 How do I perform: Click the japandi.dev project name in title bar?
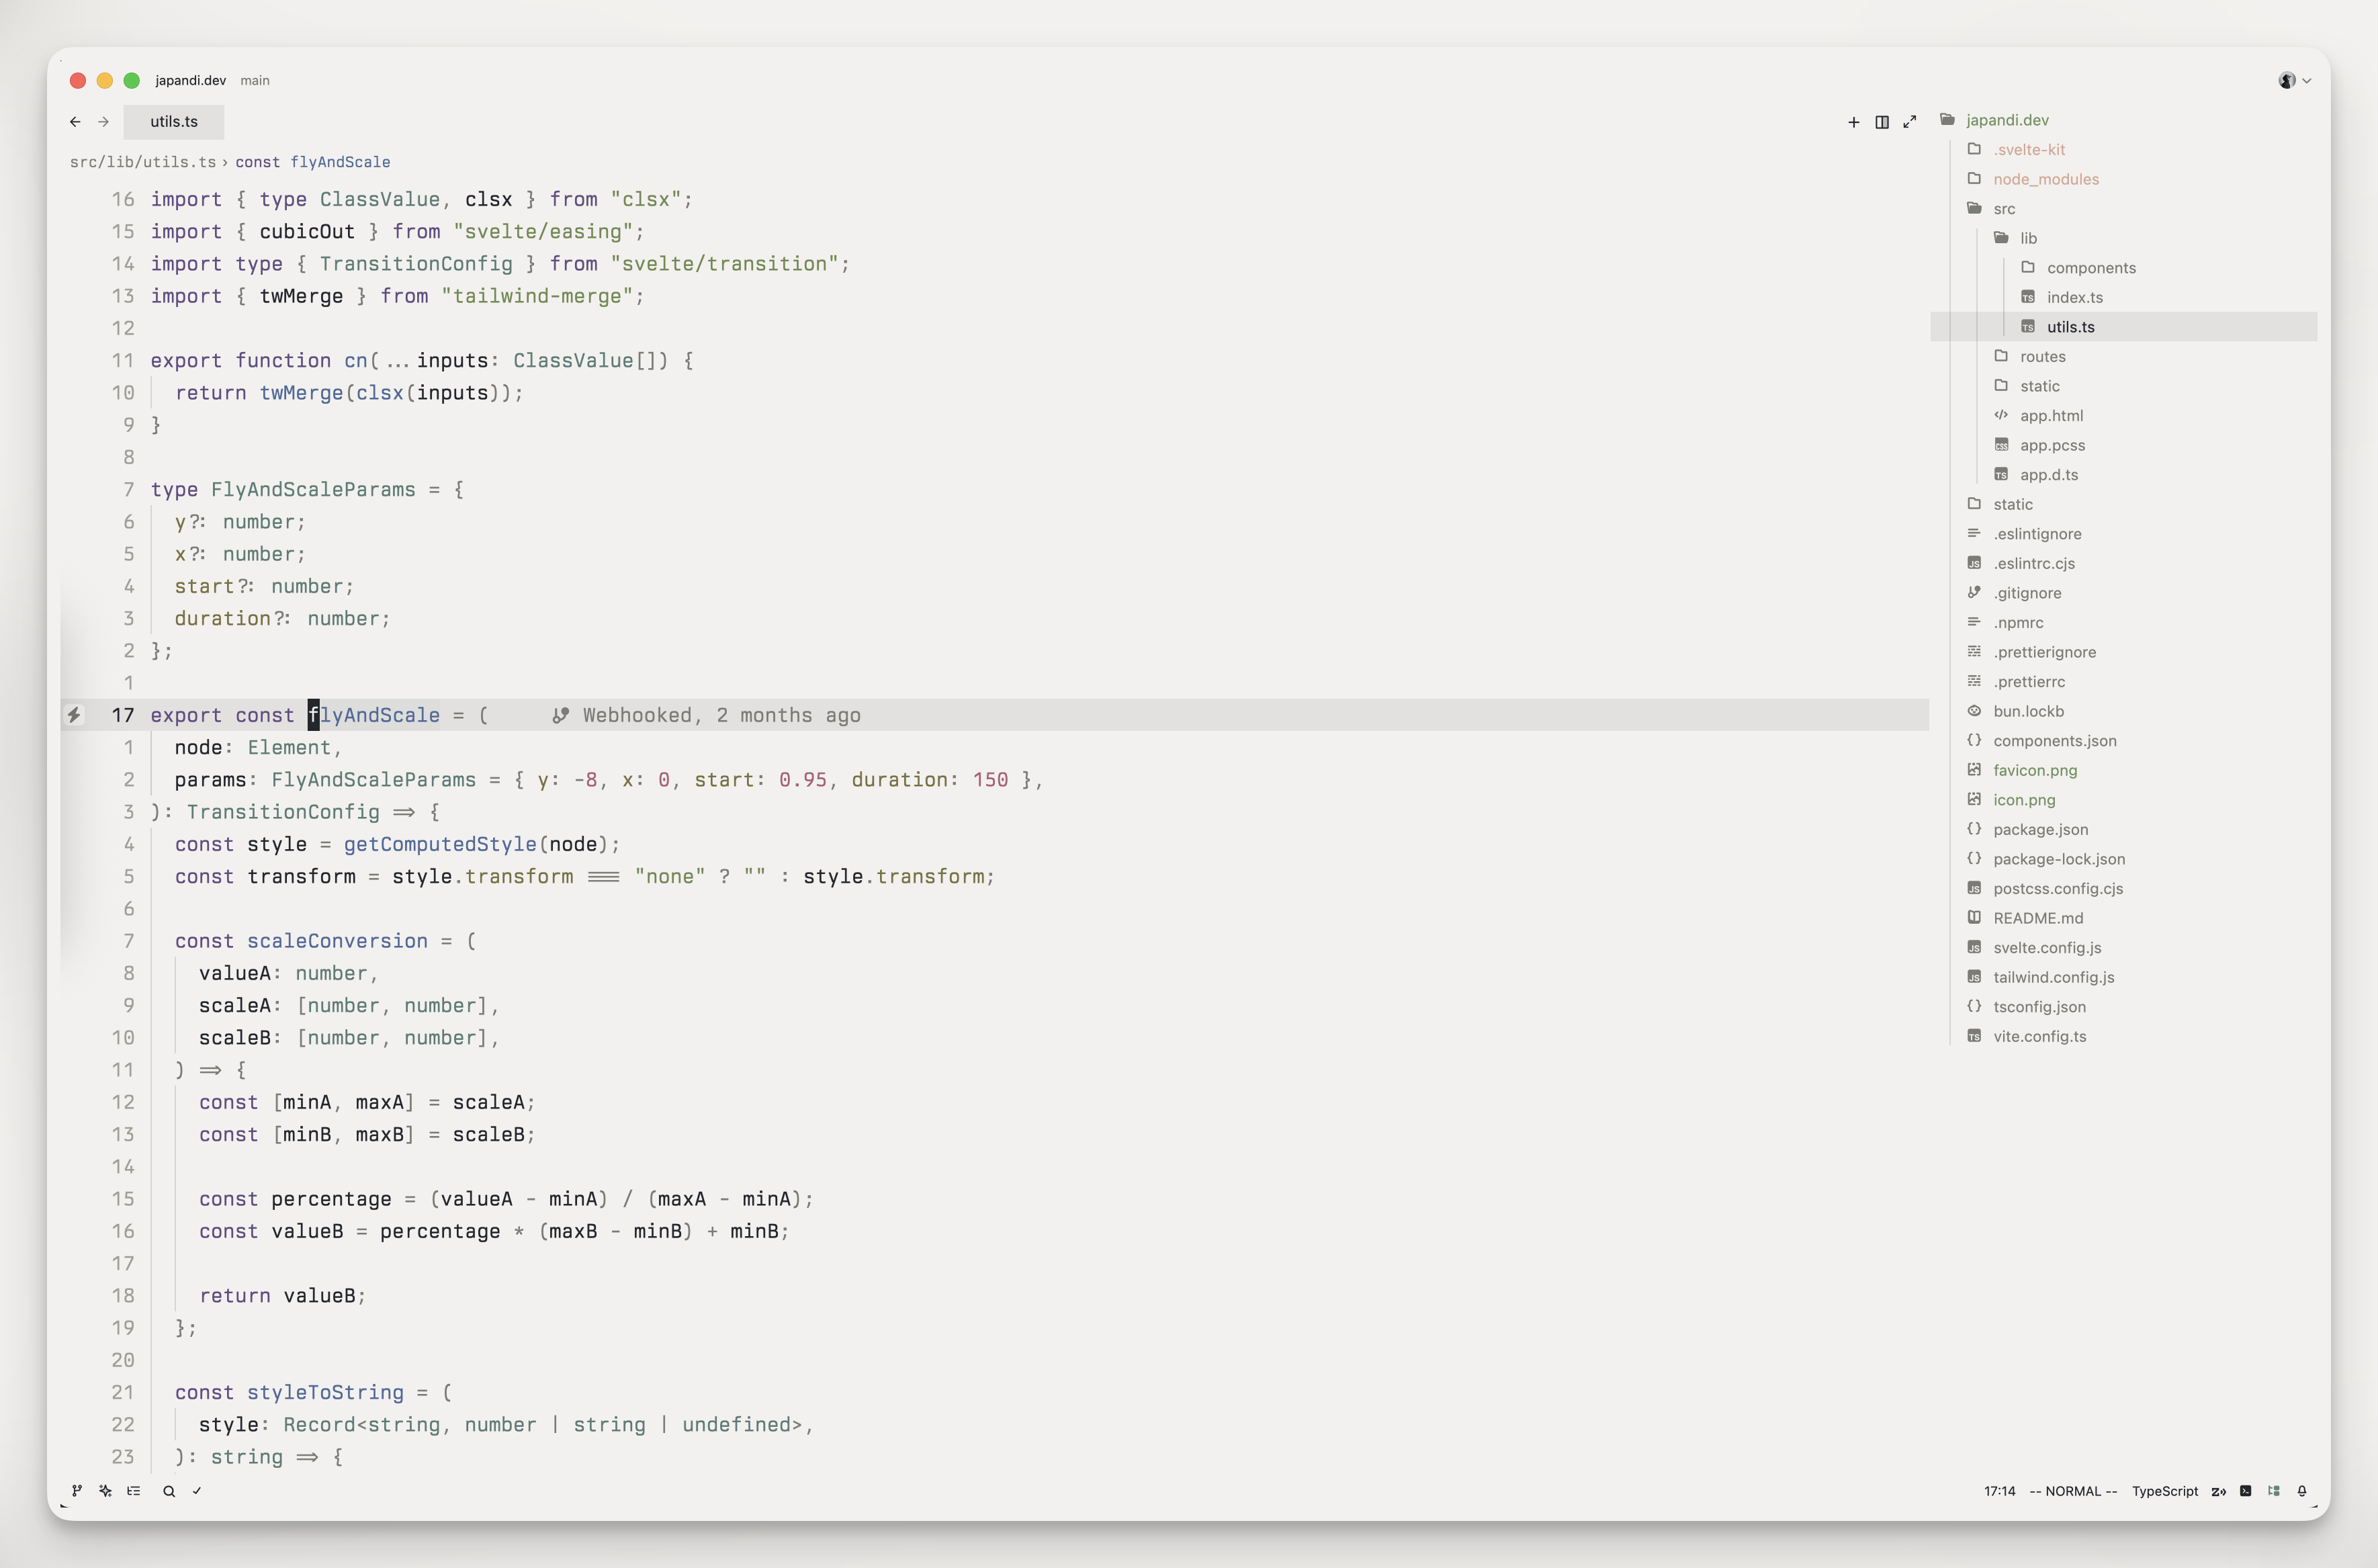(x=191, y=80)
